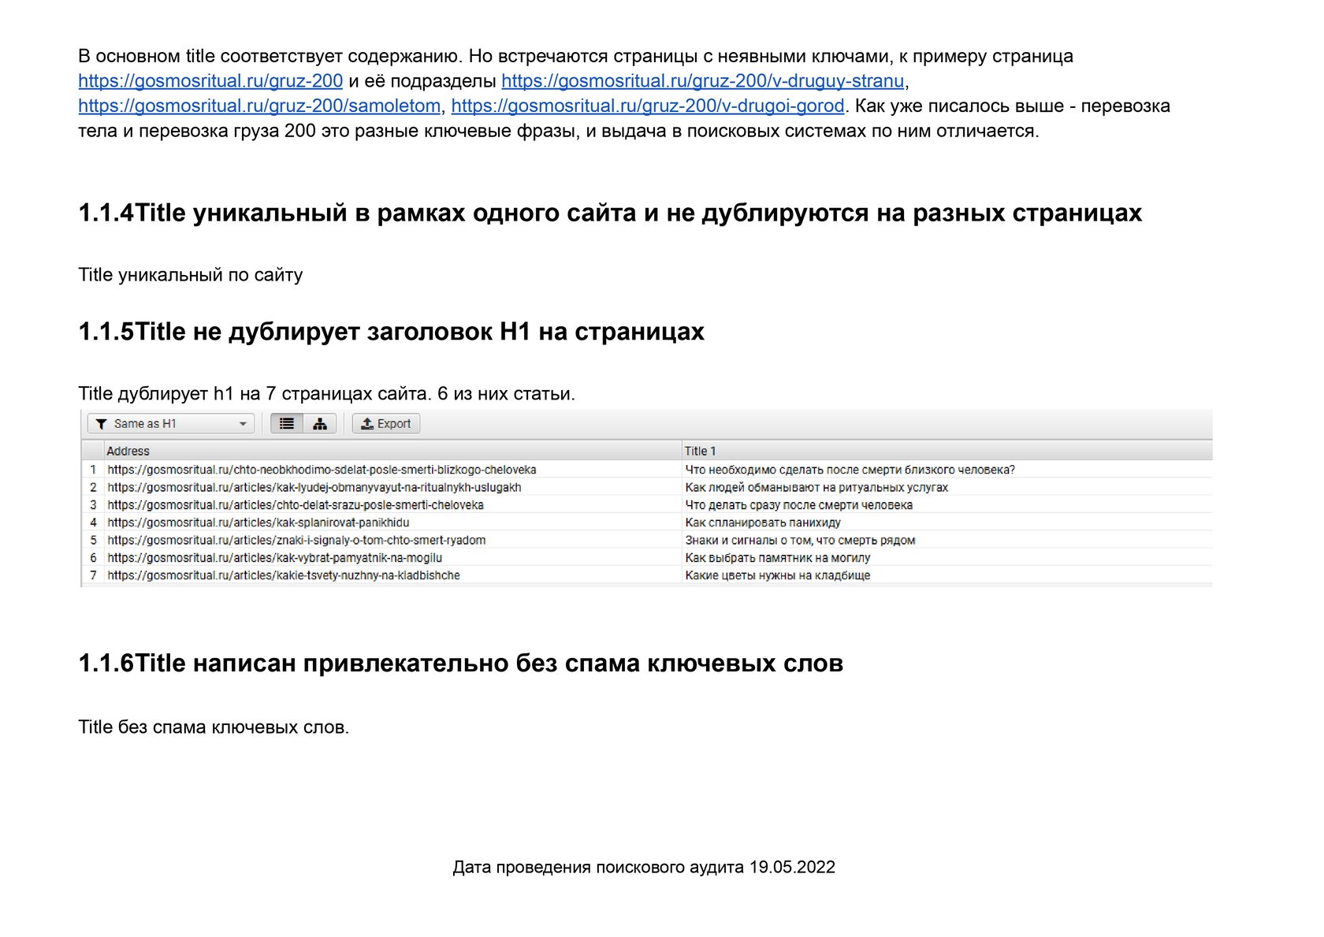Visit the gruz-200/v-drugoi-gorod link
The width and height of the screenshot is (1324, 937).
[x=648, y=106]
